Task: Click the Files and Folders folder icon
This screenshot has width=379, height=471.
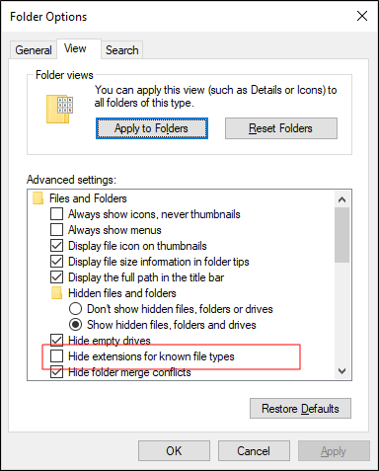Action: pyautogui.click(x=38, y=198)
